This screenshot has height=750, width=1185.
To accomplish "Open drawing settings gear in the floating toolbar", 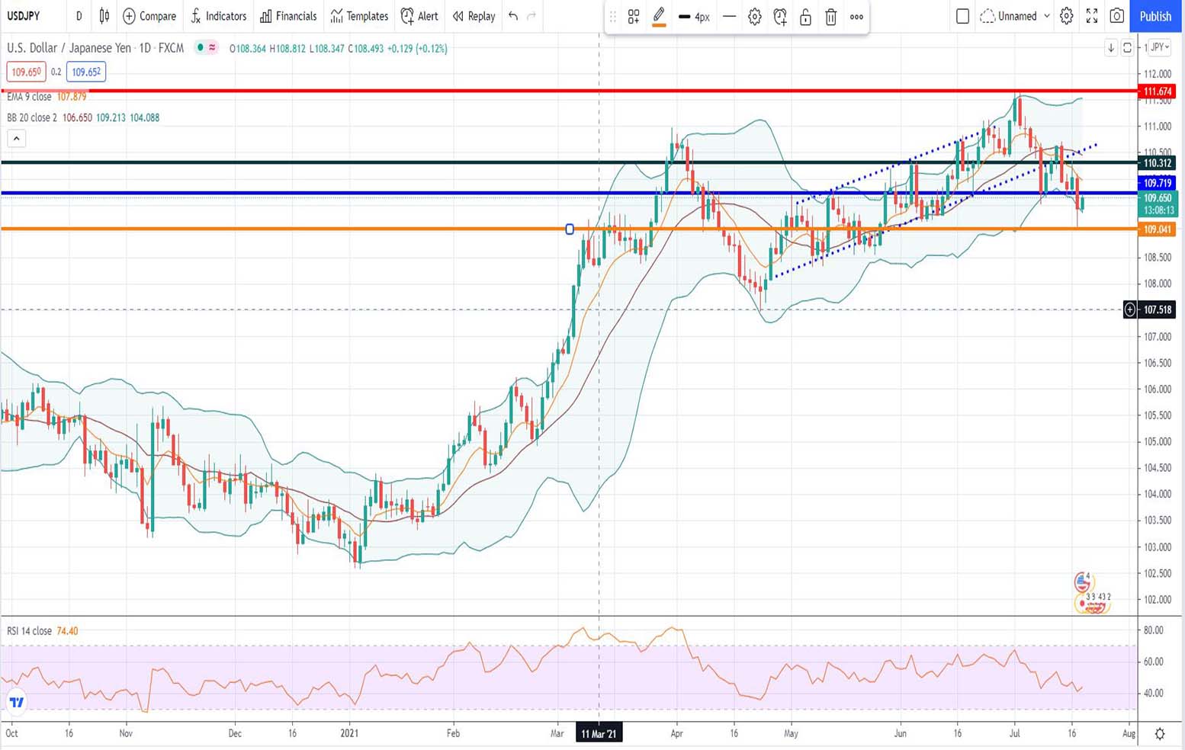I will [x=754, y=17].
